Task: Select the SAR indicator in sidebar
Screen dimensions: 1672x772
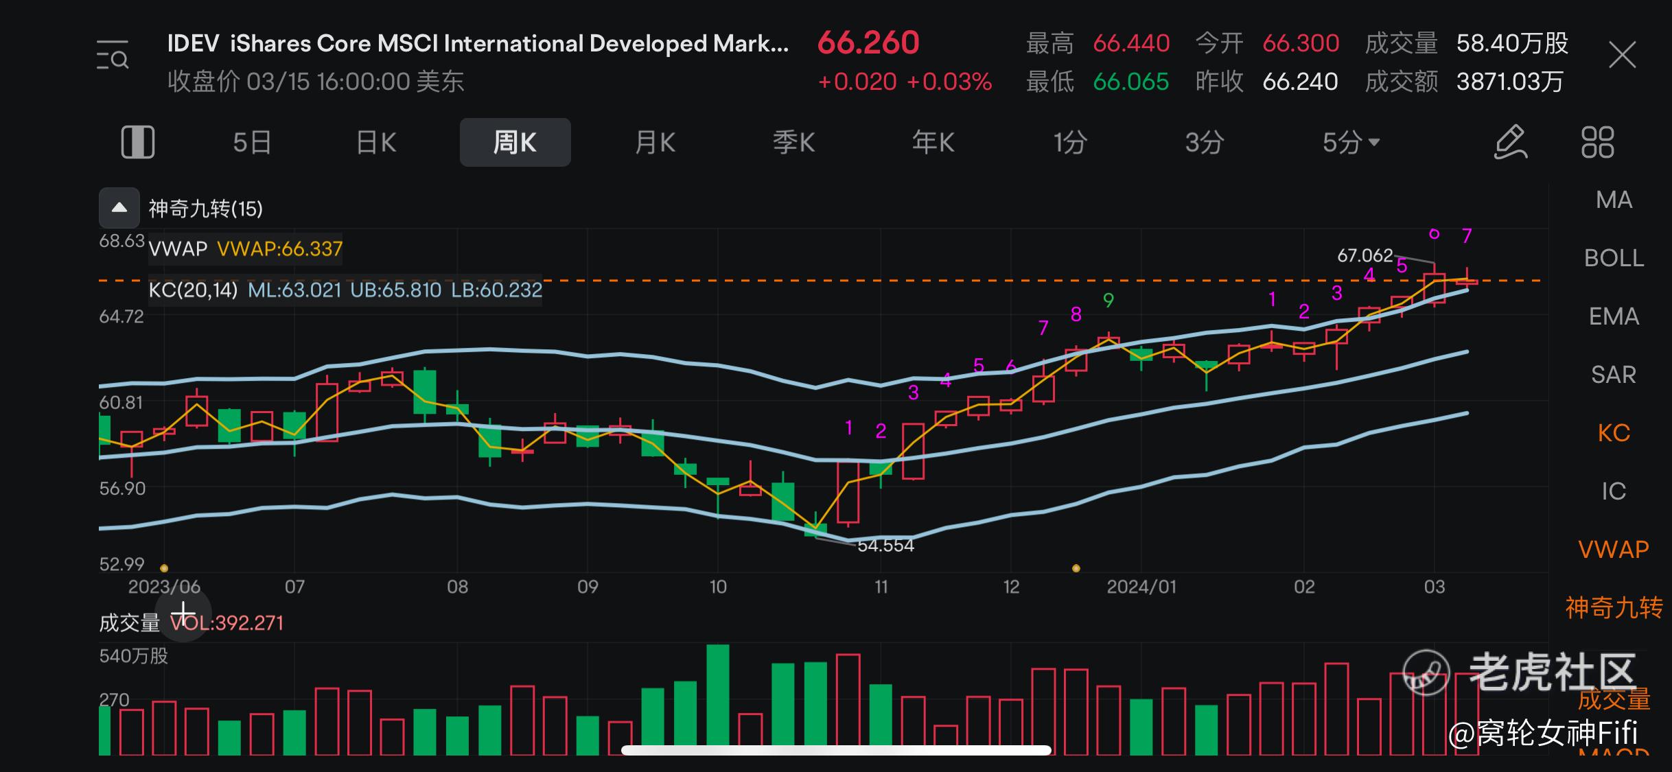Action: (x=1614, y=375)
